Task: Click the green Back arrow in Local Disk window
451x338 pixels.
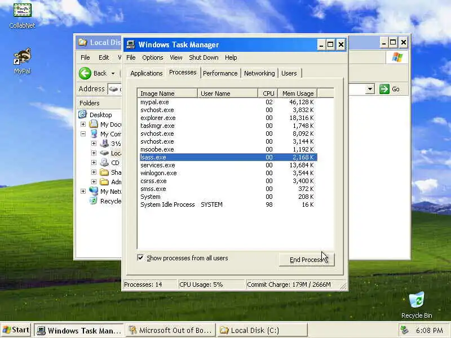Action: coord(85,73)
